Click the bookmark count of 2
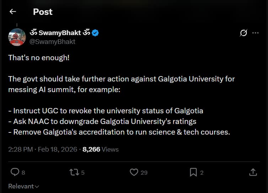This screenshot has height=193, width=268. (202, 173)
